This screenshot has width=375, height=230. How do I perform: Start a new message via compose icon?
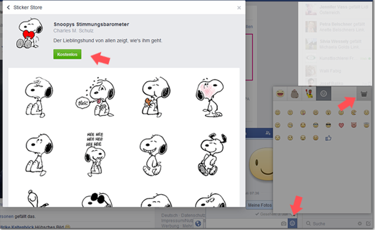tap(368, 224)
